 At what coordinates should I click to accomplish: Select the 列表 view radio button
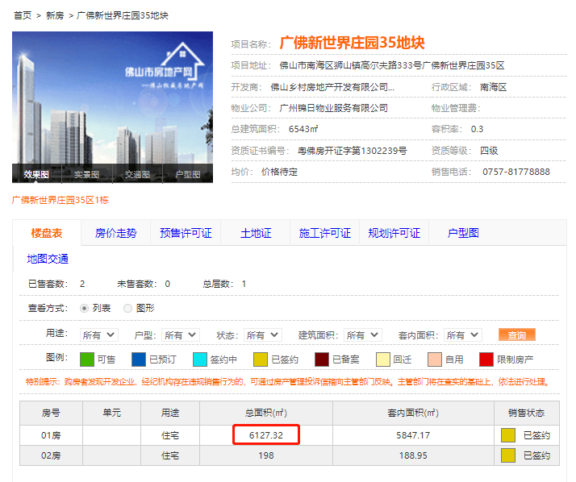coord(84,309)
